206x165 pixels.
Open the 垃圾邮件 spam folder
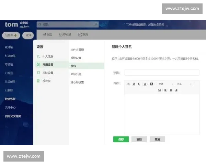[x=10, y=82]
